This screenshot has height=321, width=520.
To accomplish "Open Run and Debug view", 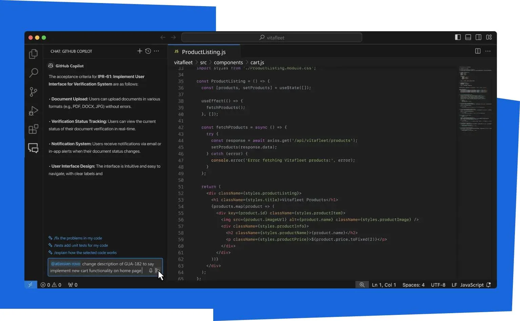I will tap(33, 111).
